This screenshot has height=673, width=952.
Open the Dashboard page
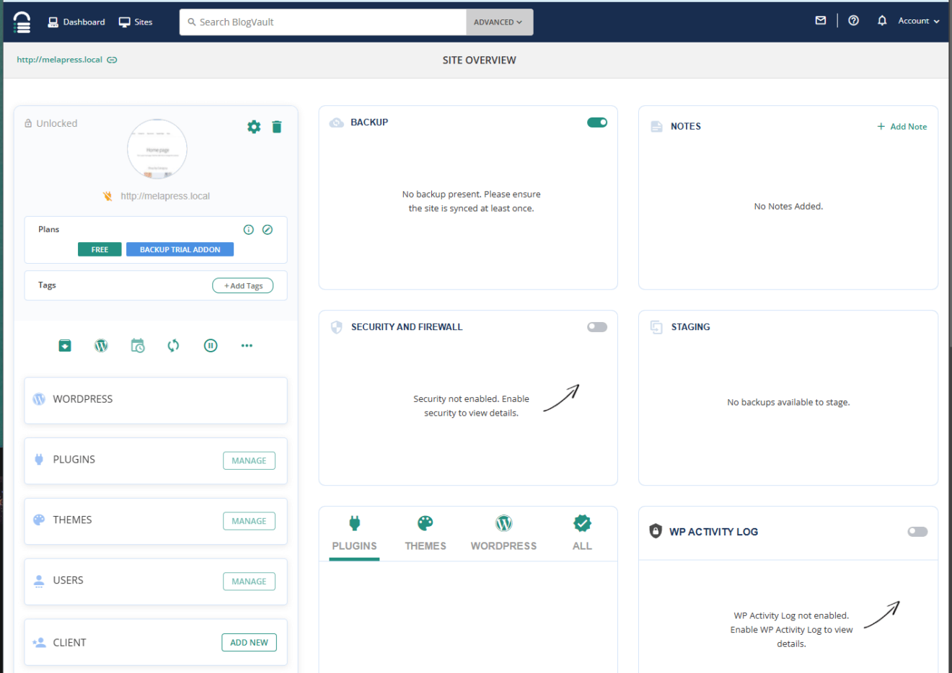coord(76,22)
